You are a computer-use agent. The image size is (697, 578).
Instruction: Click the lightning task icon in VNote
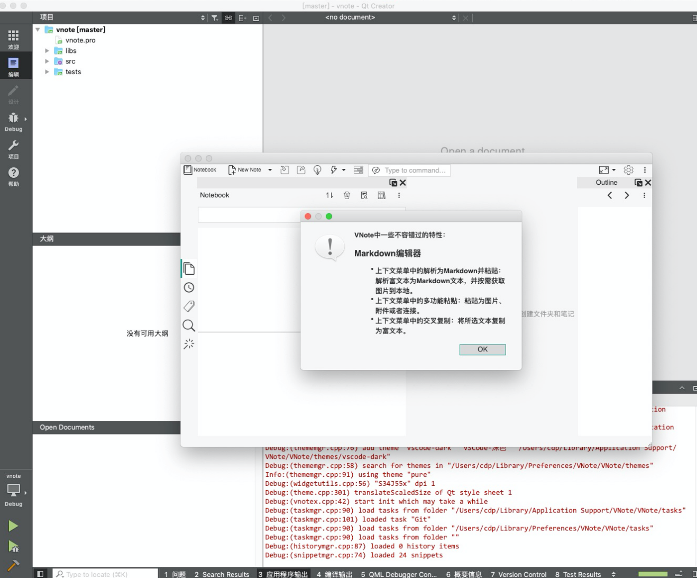(334, 170)
